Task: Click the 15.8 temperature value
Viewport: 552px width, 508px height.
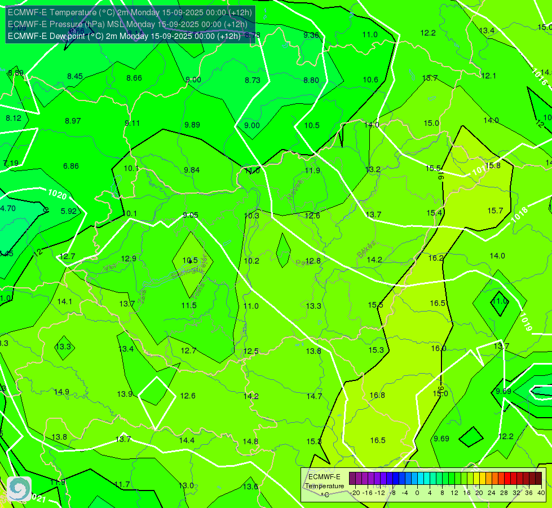Action: (x=492, y=165)
